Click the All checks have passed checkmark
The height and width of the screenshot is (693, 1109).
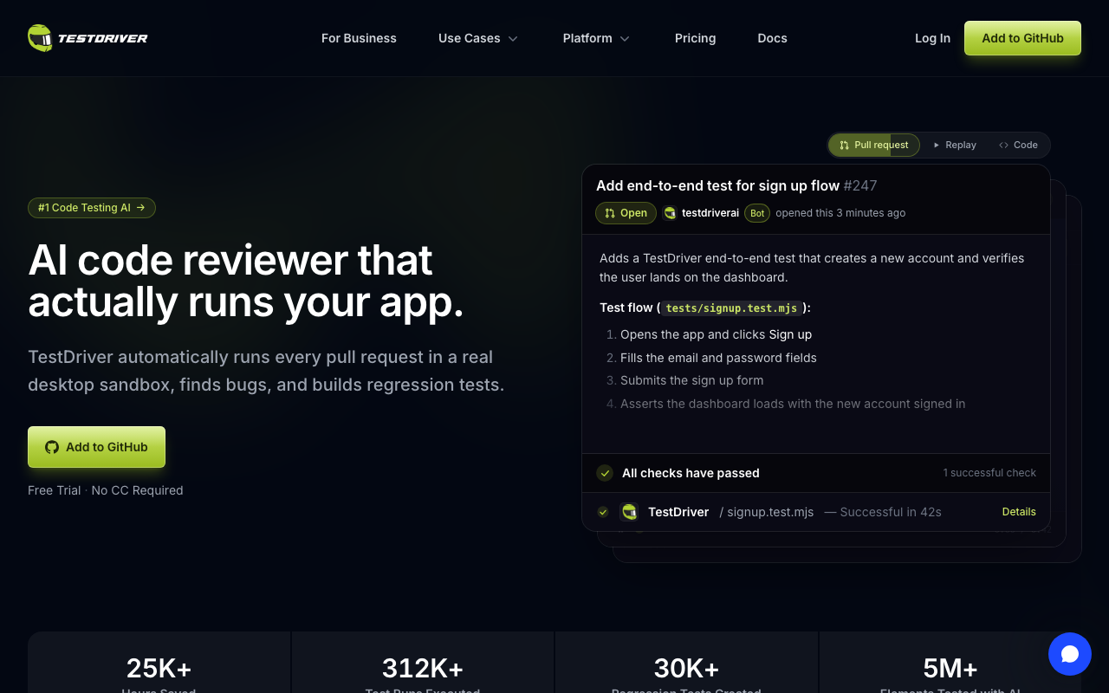tap(605, 473)
